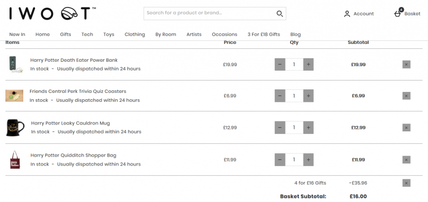Open the Gifts menu
Screen dimensions: 428x202
65,35
